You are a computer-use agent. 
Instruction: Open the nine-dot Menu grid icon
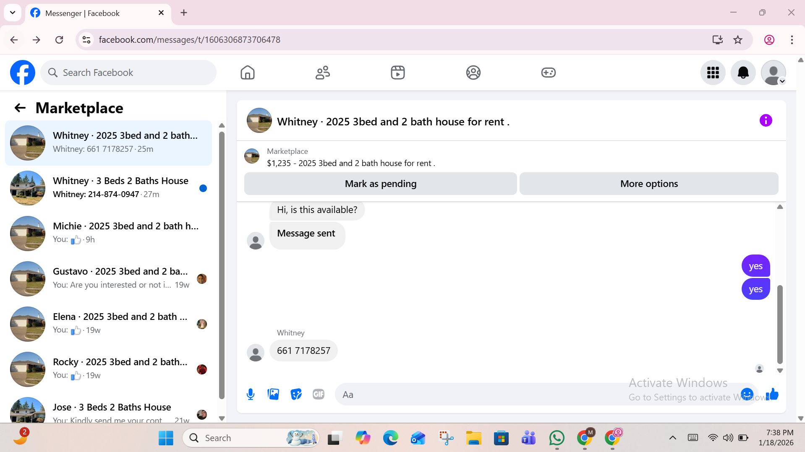click(713, 73)
